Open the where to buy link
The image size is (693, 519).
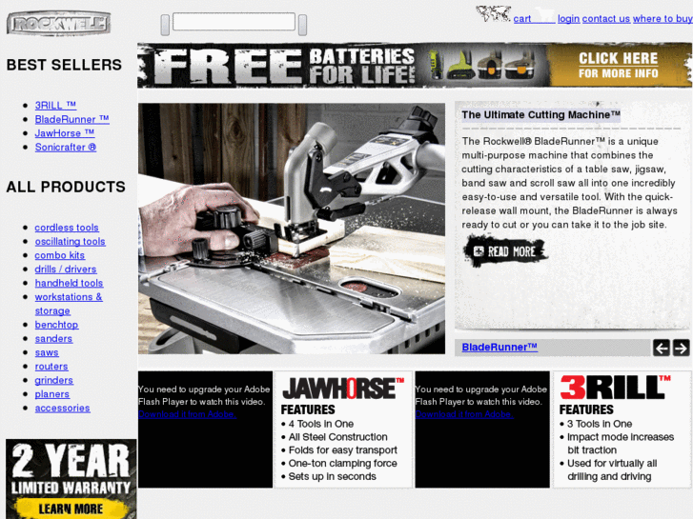coord(662,18)
